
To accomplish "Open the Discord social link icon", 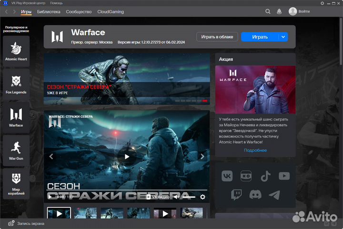I will pos(255,194).
